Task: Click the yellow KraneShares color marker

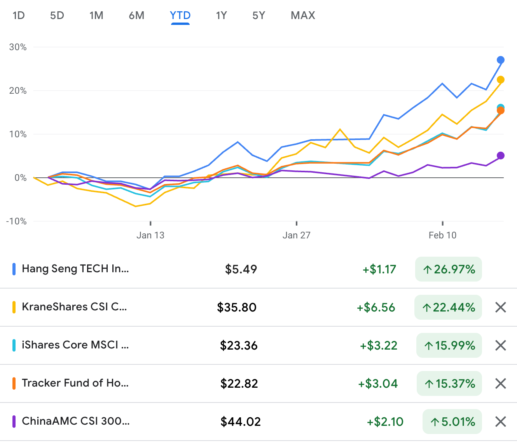Action: point(14,307)
